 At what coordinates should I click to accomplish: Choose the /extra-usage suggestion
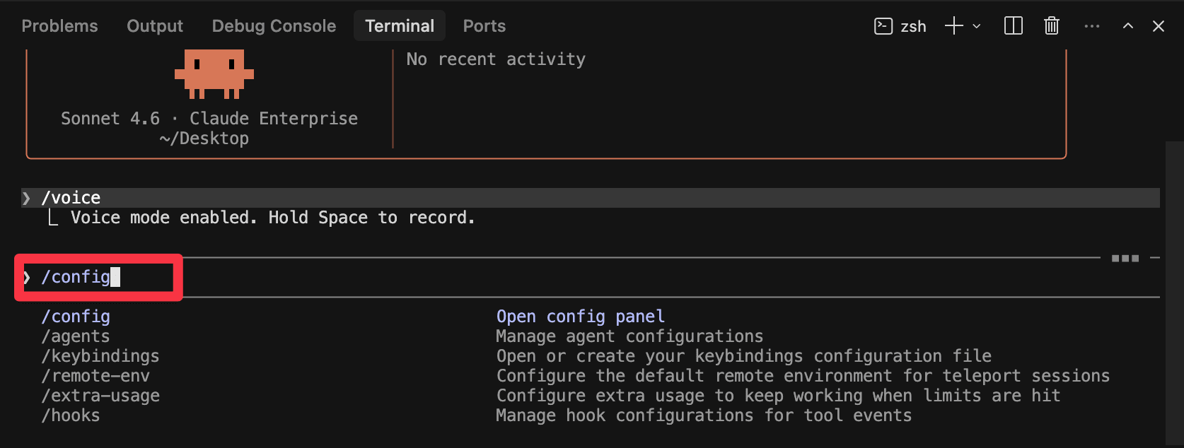pos(100,396)
